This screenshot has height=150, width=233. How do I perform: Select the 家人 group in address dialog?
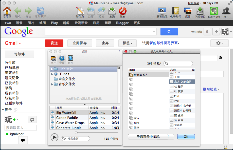[x=149, y=118]
